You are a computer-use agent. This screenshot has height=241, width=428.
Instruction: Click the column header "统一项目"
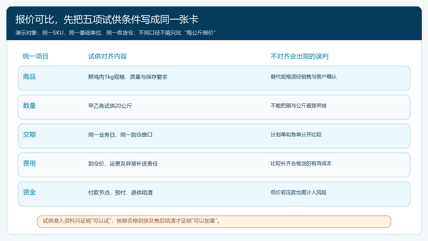pos(36,56)
